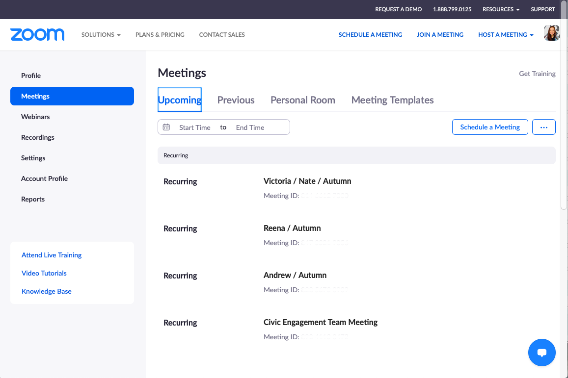
Task: Open the Meeting Templates tab
Action: 392,100
